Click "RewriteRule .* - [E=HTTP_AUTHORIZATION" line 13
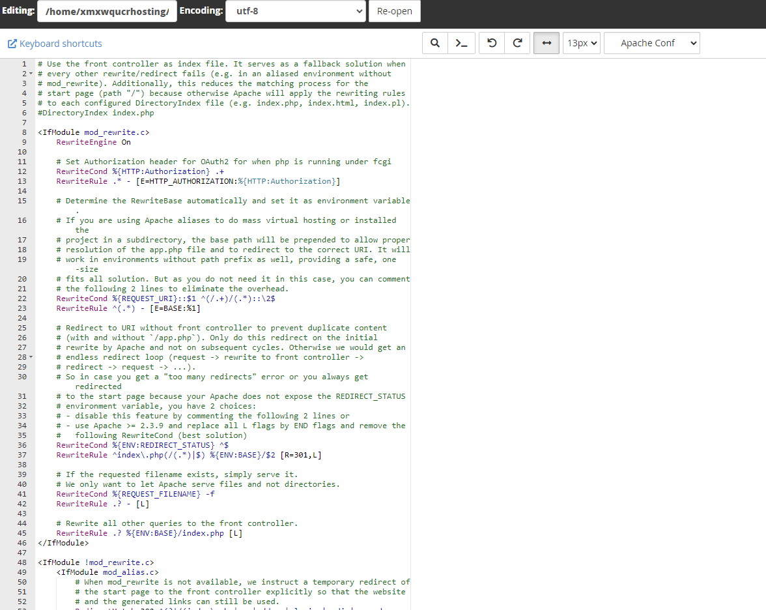Image resolution: width=766 pixels, height=610 pixels. coord(198,181)
